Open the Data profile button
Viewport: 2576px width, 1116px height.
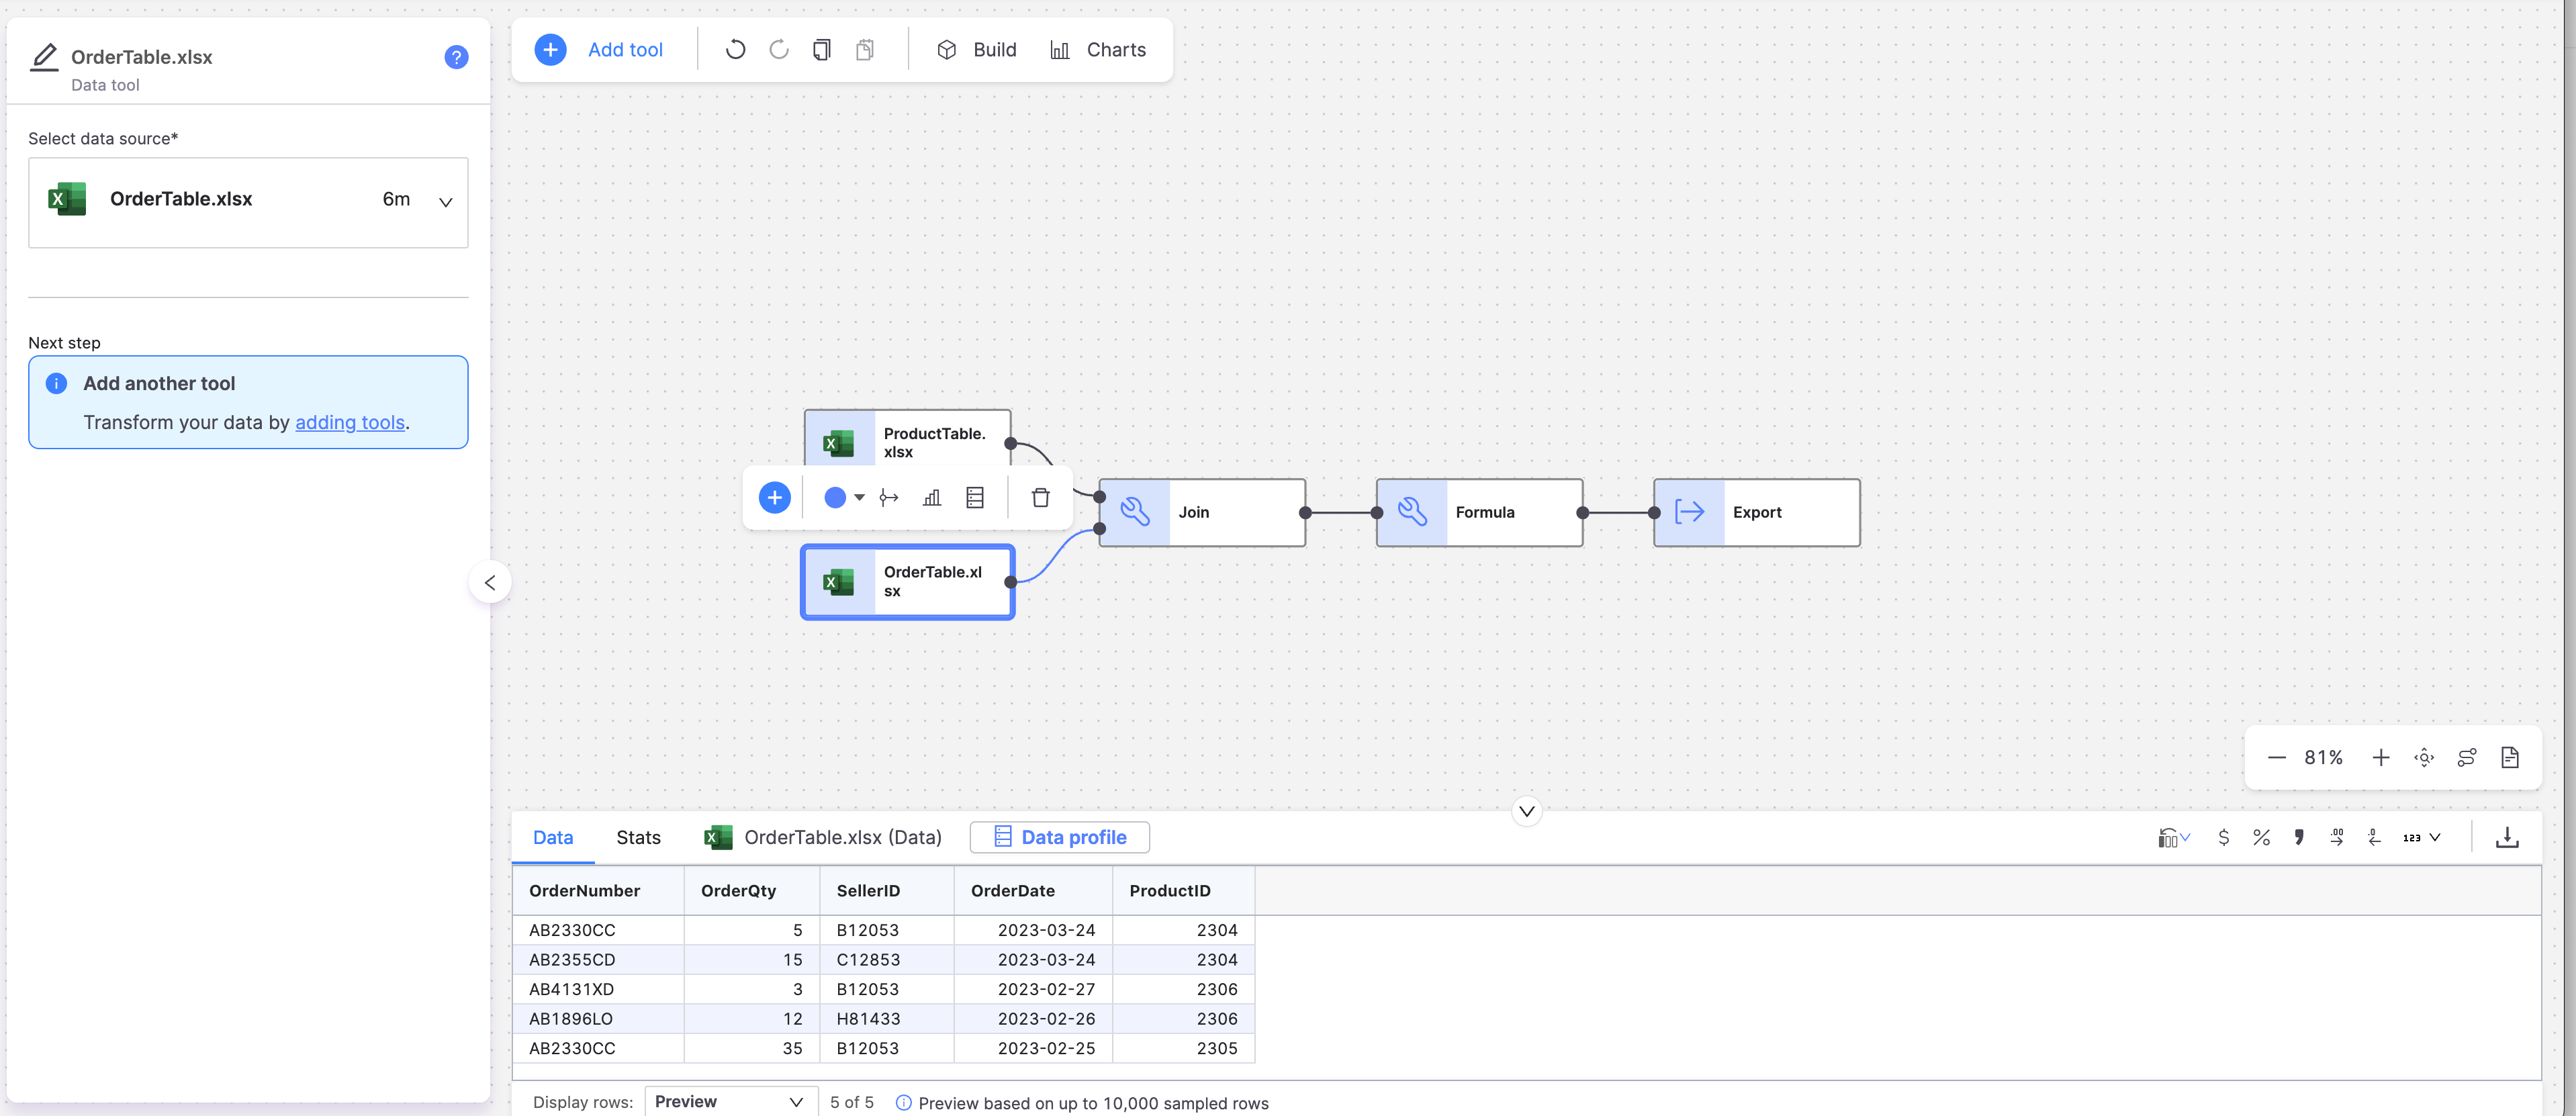click(x=1059, y=837)
